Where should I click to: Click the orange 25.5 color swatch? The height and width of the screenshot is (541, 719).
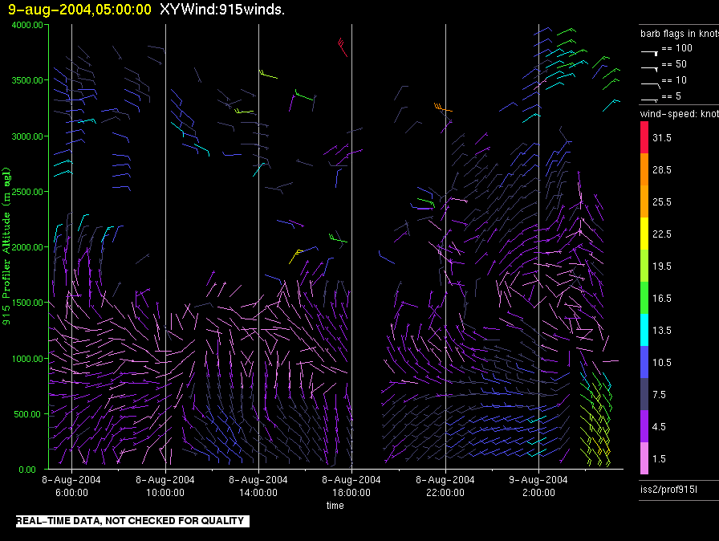[644, 201]
